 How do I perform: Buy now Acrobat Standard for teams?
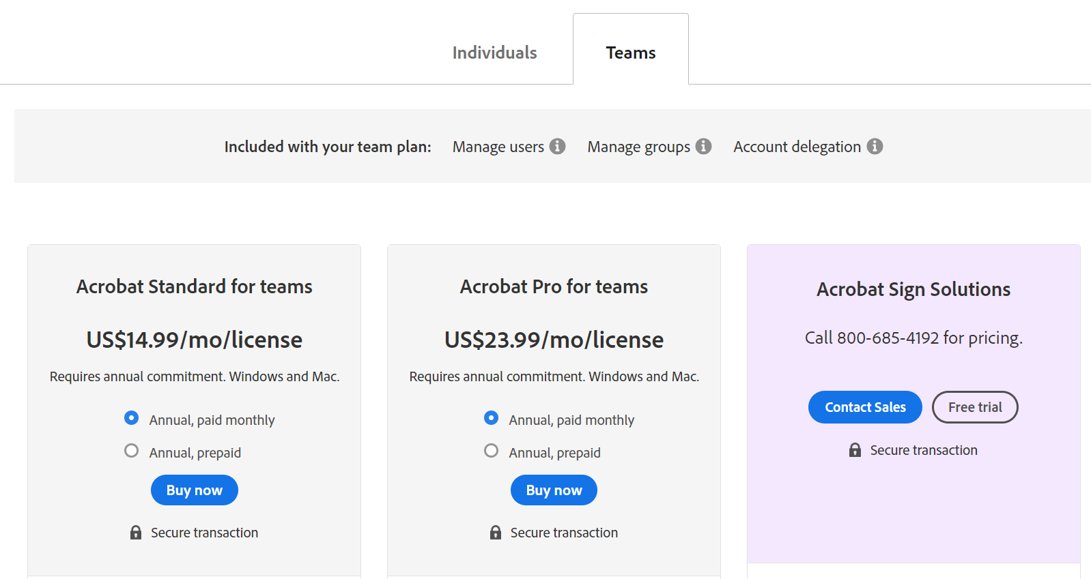point(195,490)
